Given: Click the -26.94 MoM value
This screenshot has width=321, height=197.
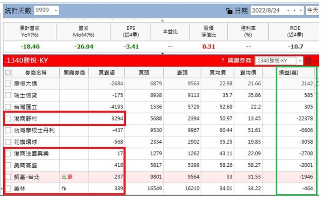Looking at the screenshot, I should pyautogui.click(x=84, y=47).
